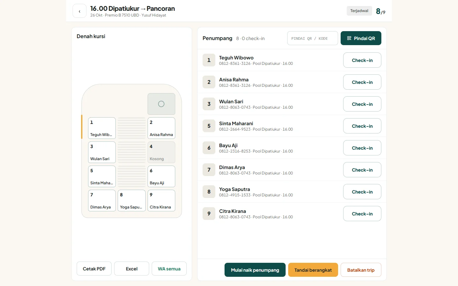This screenshot has width=458, height=286.
Task: Check in Citra Kirana
Action: 362,214
